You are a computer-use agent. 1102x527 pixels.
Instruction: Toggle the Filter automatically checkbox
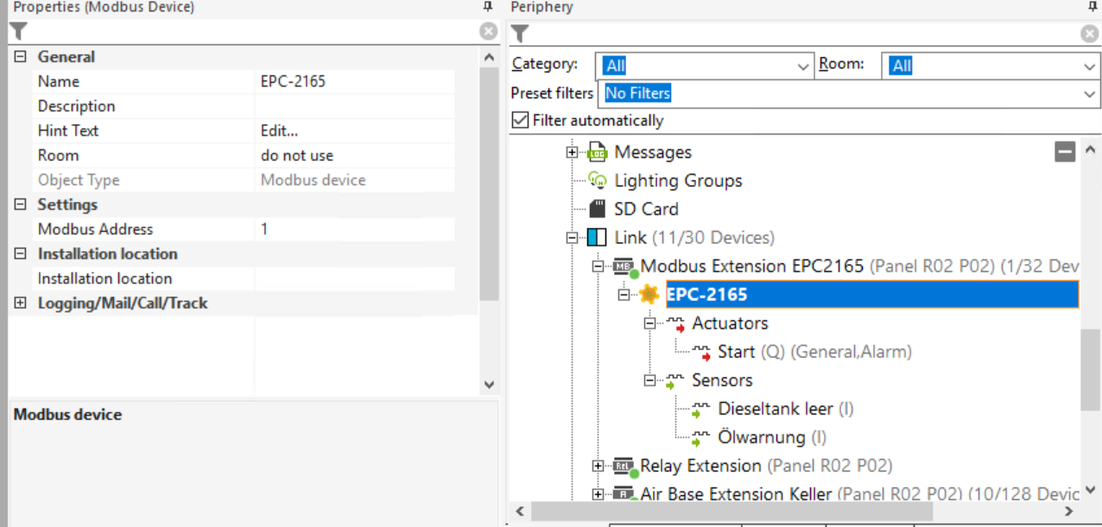pyautogui.click(x=520, y=120)
